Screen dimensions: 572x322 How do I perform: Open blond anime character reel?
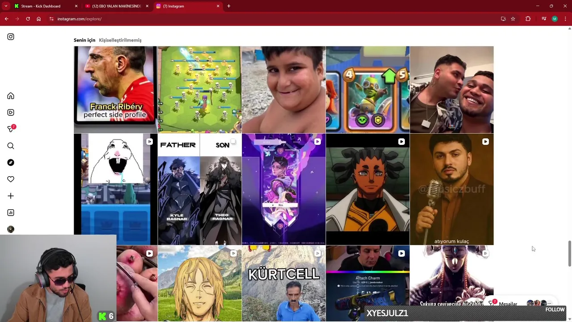pyautogui.click(x=199, y=284)
